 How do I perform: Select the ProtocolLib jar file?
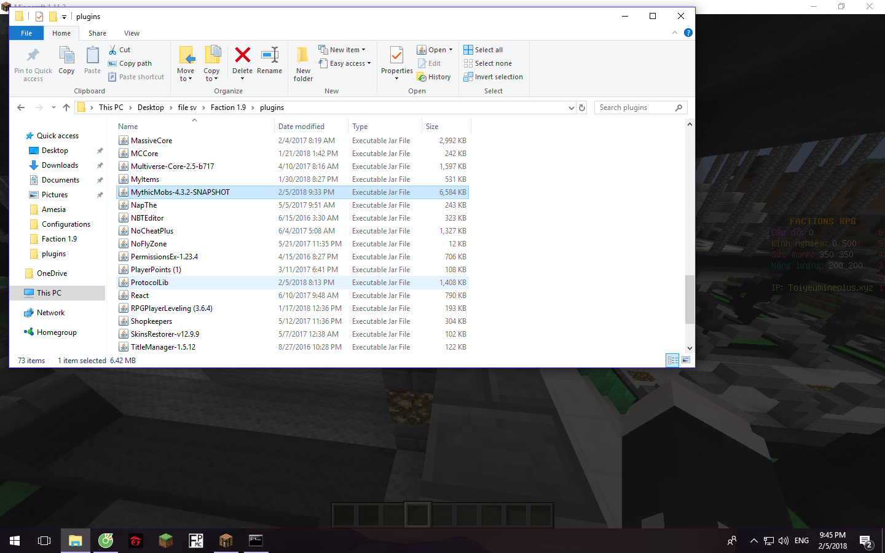(293, 283)
